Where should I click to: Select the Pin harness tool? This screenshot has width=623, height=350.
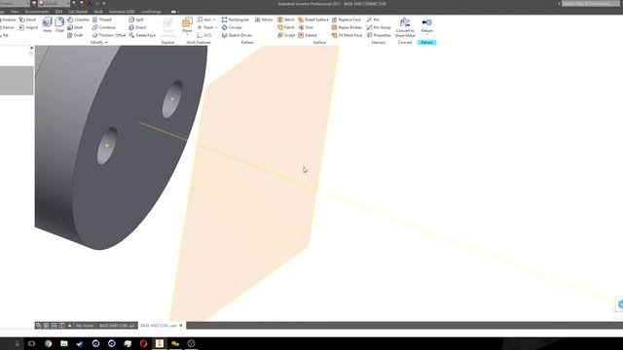point(373,19)
